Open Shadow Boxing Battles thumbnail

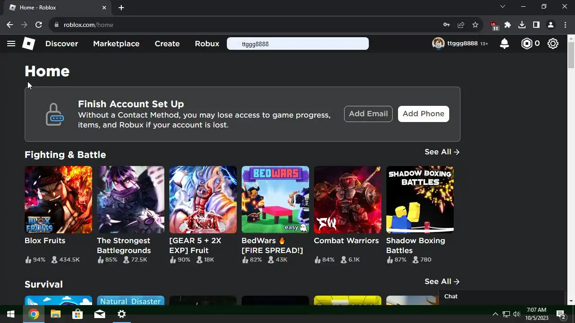tap(420, 200)
